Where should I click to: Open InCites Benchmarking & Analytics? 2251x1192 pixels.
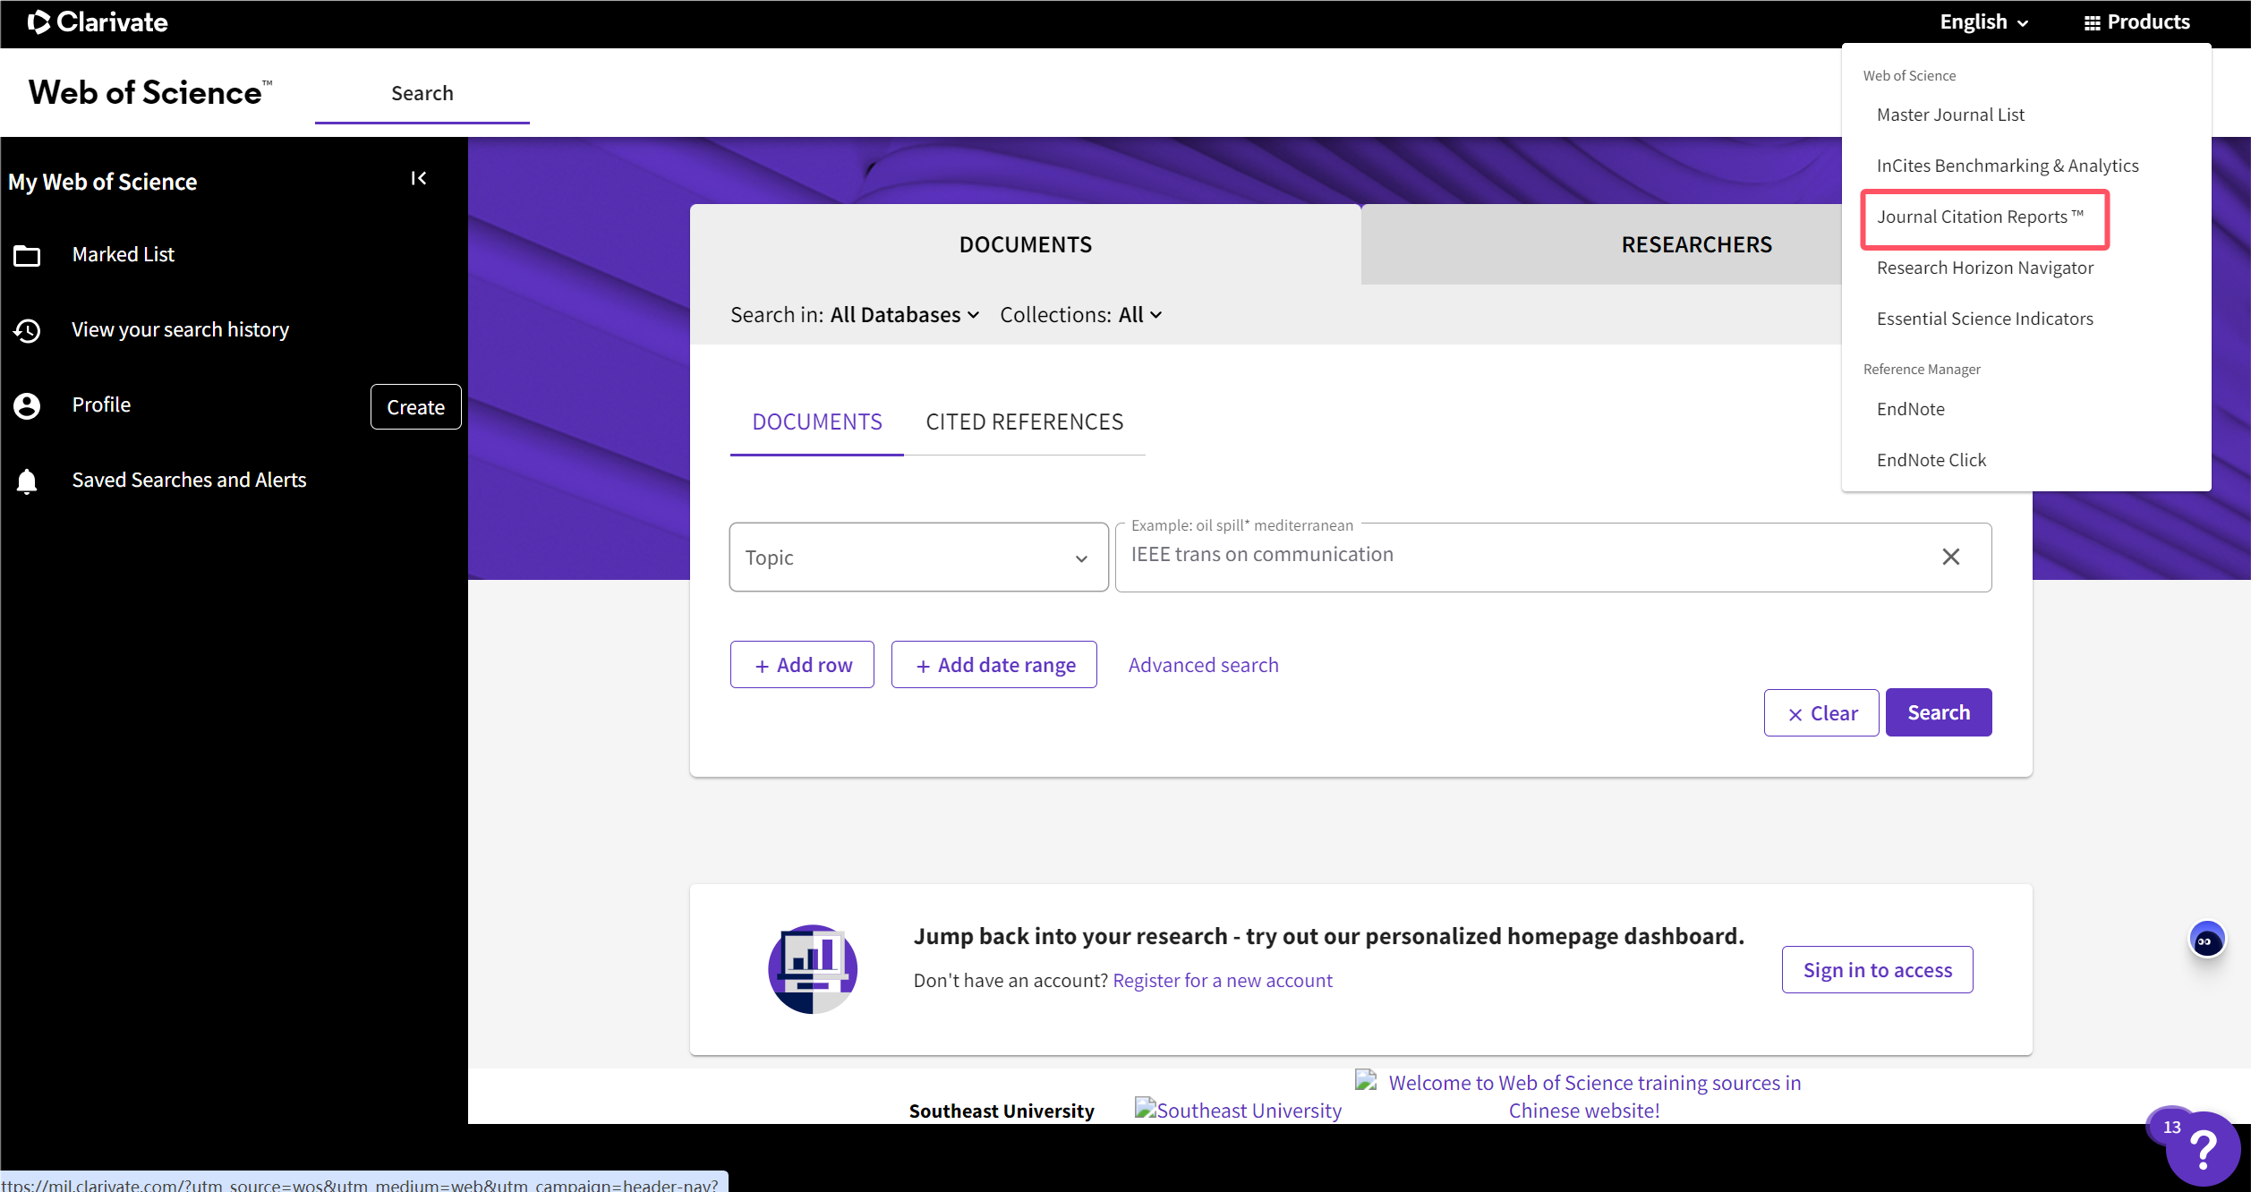pyautogui.click(x=2008, y=166)
